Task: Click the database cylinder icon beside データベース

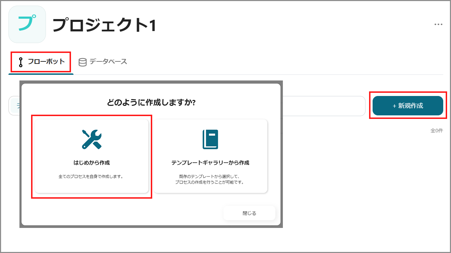Action: tap(83, 61)
